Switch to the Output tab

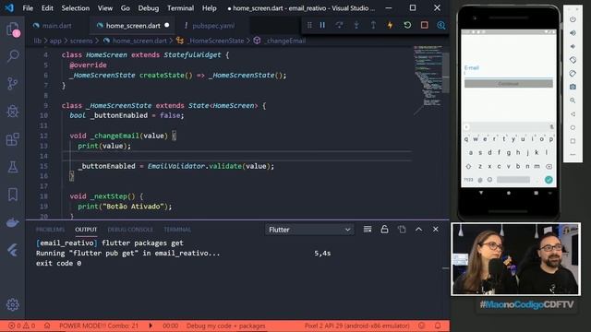(86, 230)
